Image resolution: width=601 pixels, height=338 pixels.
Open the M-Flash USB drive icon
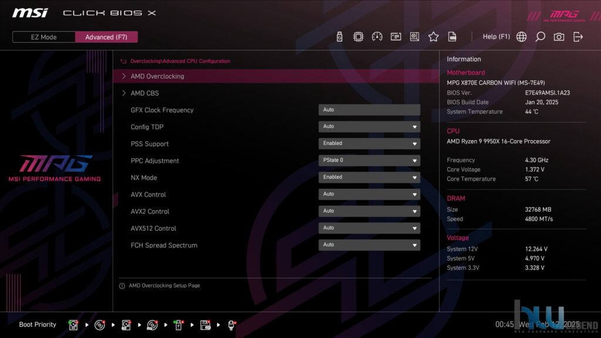point(339,37)
